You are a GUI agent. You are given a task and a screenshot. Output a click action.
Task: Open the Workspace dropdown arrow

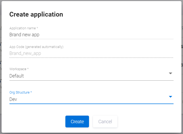click(x=170, y=73)
